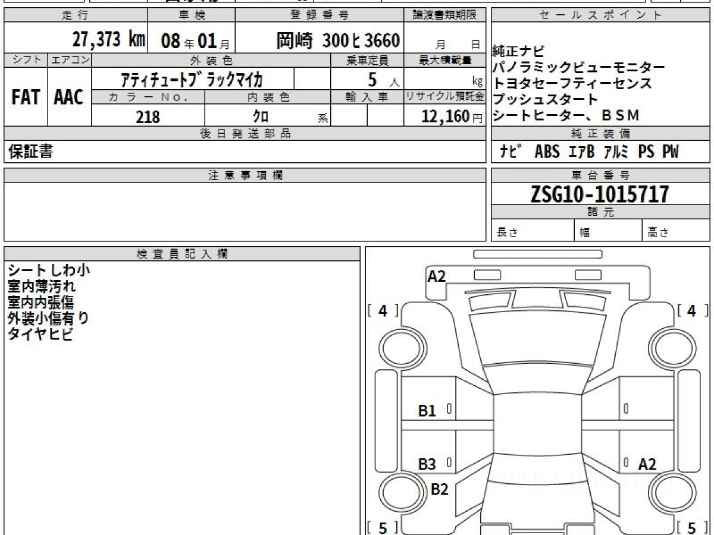This screenshot has width=714, height=535.
Task: Select sales point 純正ナビ
Action: 519,52
